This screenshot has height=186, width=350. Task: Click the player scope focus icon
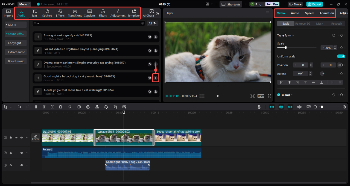[252, 96]
